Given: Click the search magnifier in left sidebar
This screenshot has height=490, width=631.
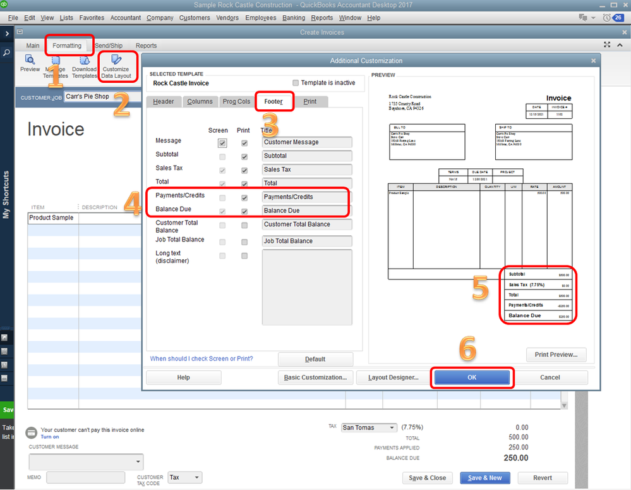Looking at the screenshot, I should pyautogui.click(x=6, y=52).
